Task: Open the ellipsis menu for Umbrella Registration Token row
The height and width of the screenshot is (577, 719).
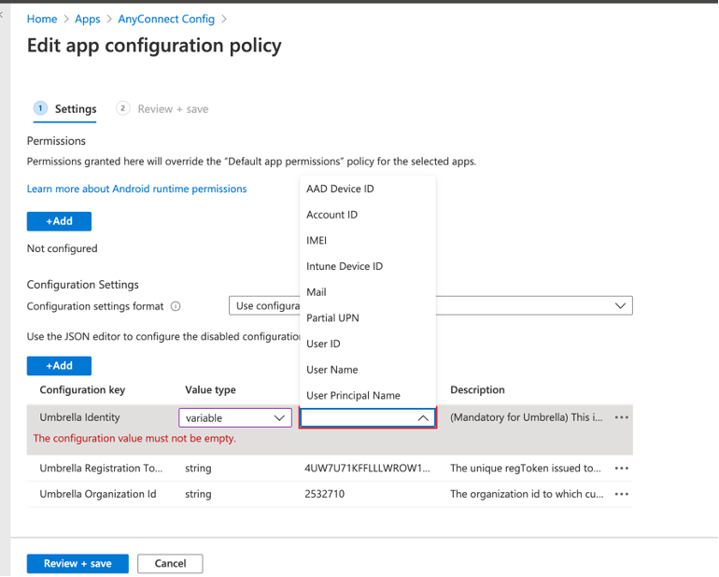Action: click(621, 469)
